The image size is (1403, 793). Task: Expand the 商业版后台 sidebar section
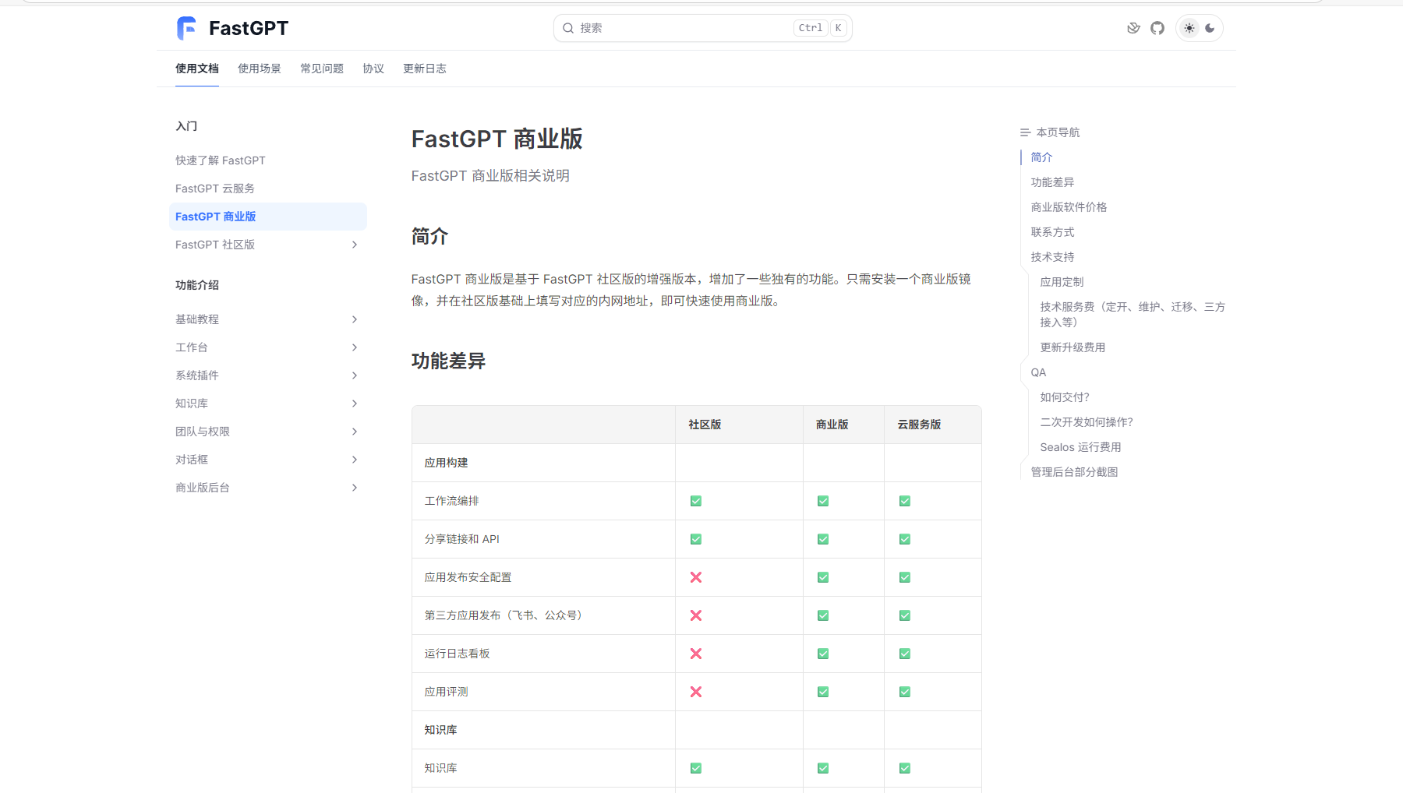pos(355,488)
